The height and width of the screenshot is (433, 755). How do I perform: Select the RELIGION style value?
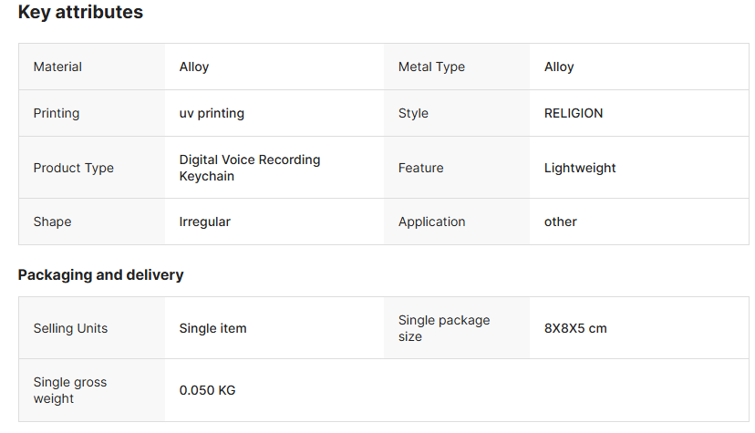tap(574, 113)
